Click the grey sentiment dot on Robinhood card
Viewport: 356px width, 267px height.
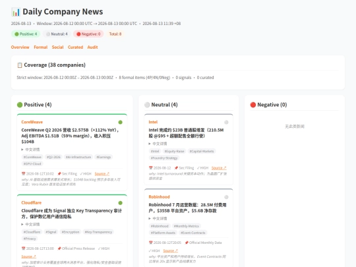point(226,197)
